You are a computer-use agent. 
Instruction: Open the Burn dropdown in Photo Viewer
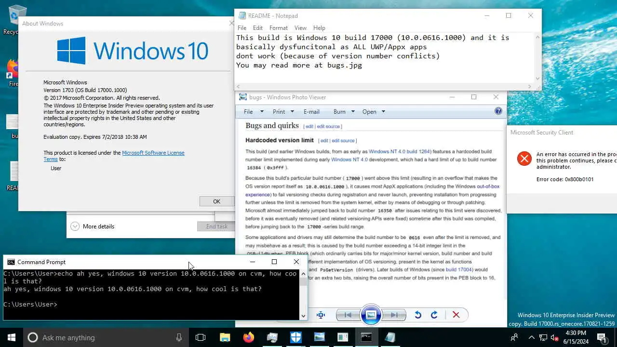click(344, 111)
